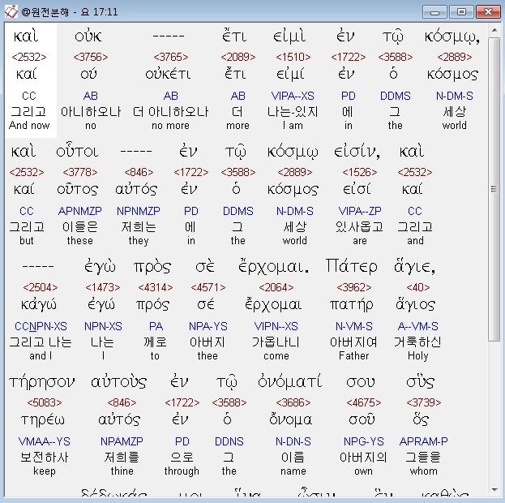505x503 pixels.
Task: Select the morphology code VMAA--YS
Action: pos(45,441)
